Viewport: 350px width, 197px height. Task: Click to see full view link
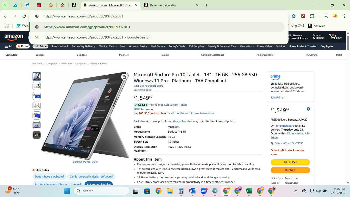[85, 162]
